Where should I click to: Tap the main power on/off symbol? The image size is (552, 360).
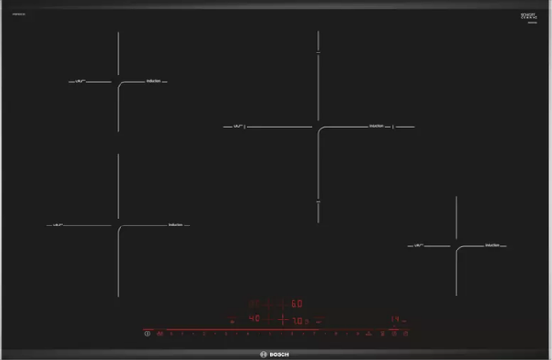[147, 333]
